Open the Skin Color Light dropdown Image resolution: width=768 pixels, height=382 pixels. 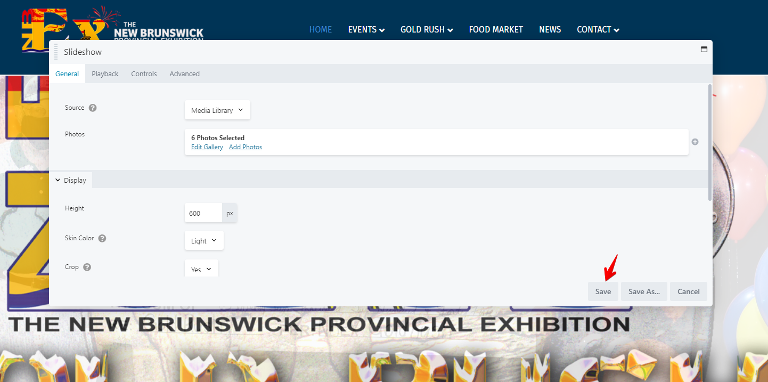click(204, 240)
